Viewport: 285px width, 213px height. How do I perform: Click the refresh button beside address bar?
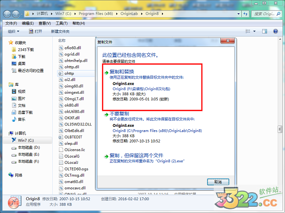click(x=245, y=14)
